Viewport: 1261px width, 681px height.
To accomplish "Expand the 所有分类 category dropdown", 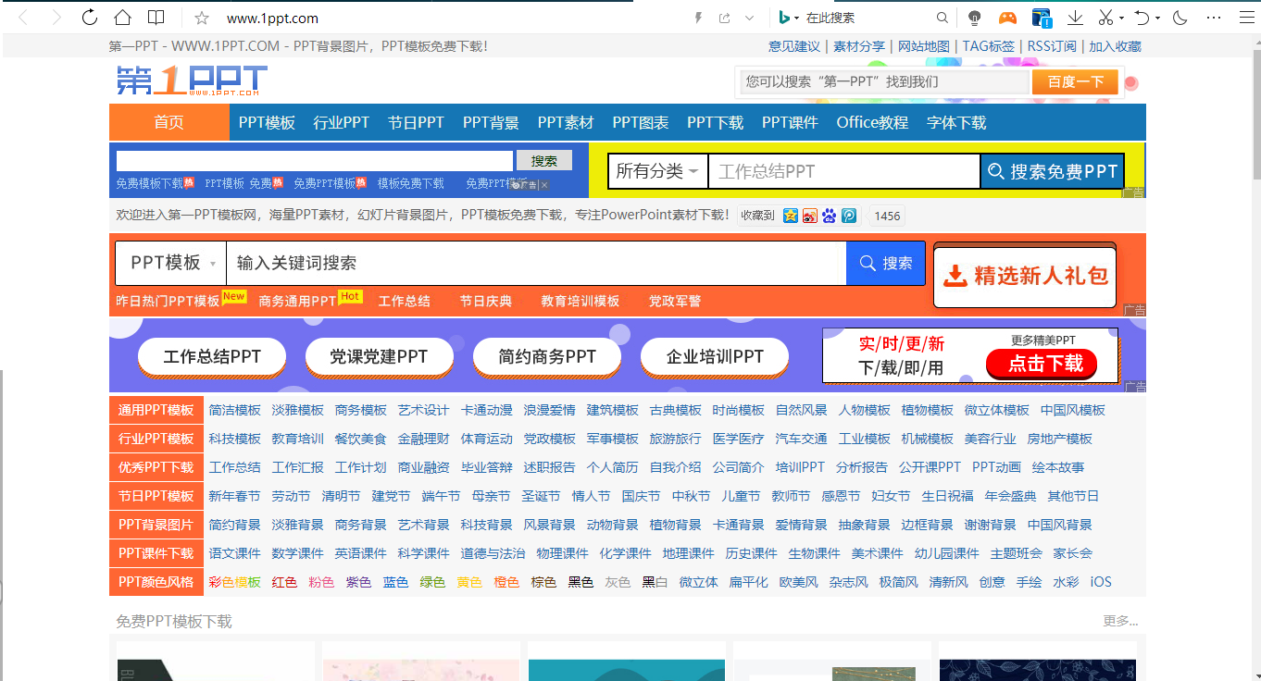I will 657,171.
